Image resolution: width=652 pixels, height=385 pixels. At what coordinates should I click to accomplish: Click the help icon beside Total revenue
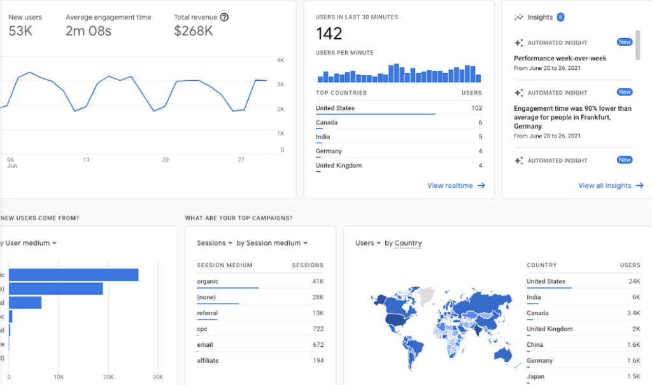224,17
